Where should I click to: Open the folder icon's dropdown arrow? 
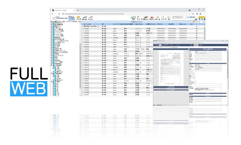[80, 19]
